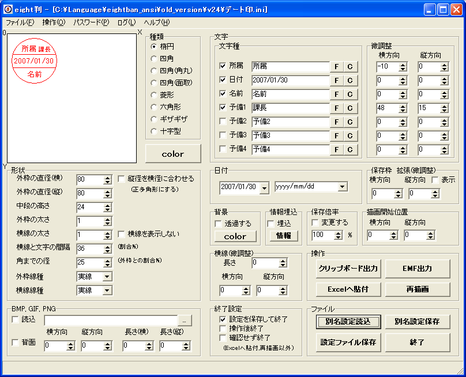
Task: Select the 四角 shape radio button
Action: (153, 59)
